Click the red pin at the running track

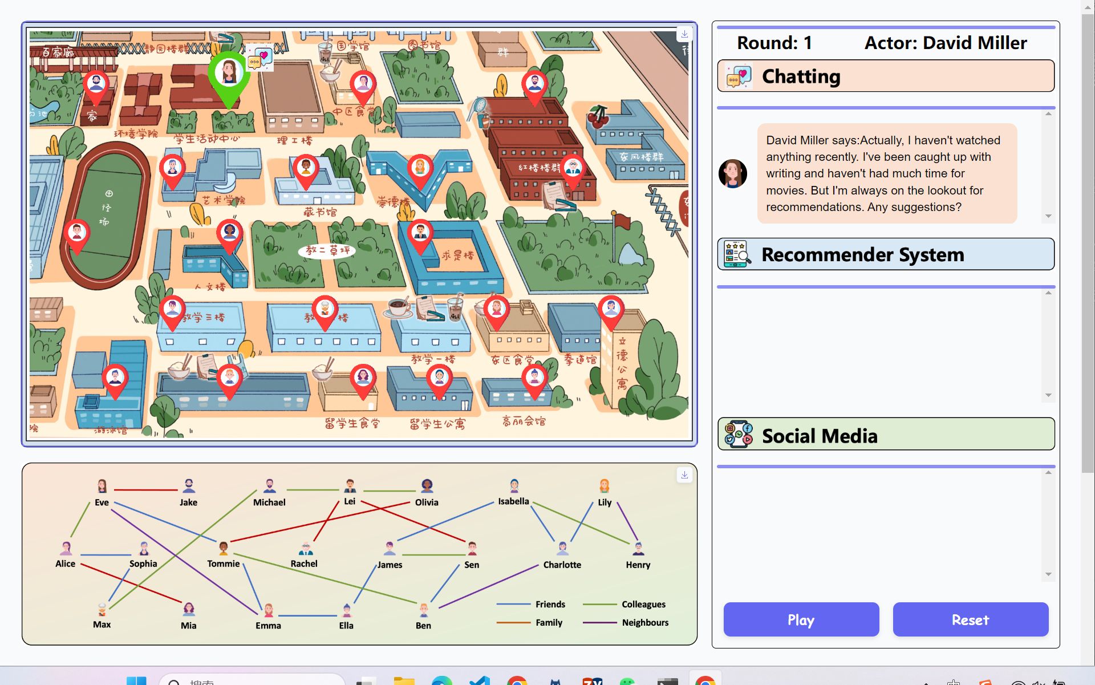pos(77,232)
